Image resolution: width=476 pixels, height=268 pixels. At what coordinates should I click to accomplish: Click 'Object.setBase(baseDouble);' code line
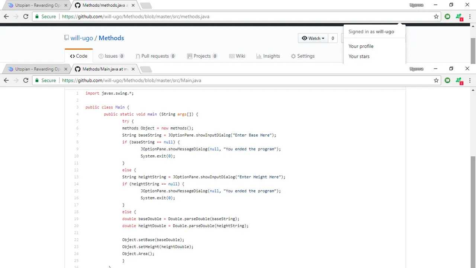click(x=153, y=240)
